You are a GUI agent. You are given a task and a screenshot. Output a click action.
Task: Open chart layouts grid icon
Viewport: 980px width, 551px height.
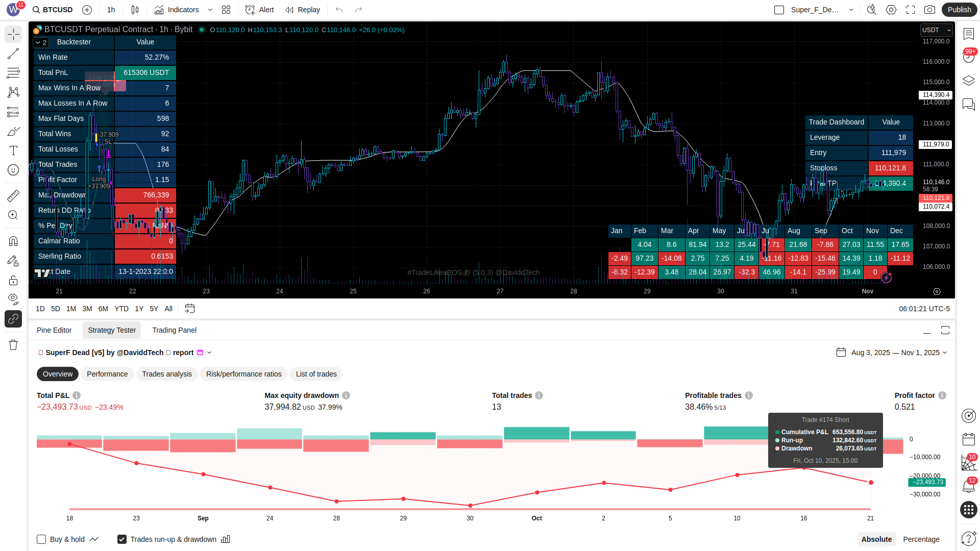(x=226, y=10)
